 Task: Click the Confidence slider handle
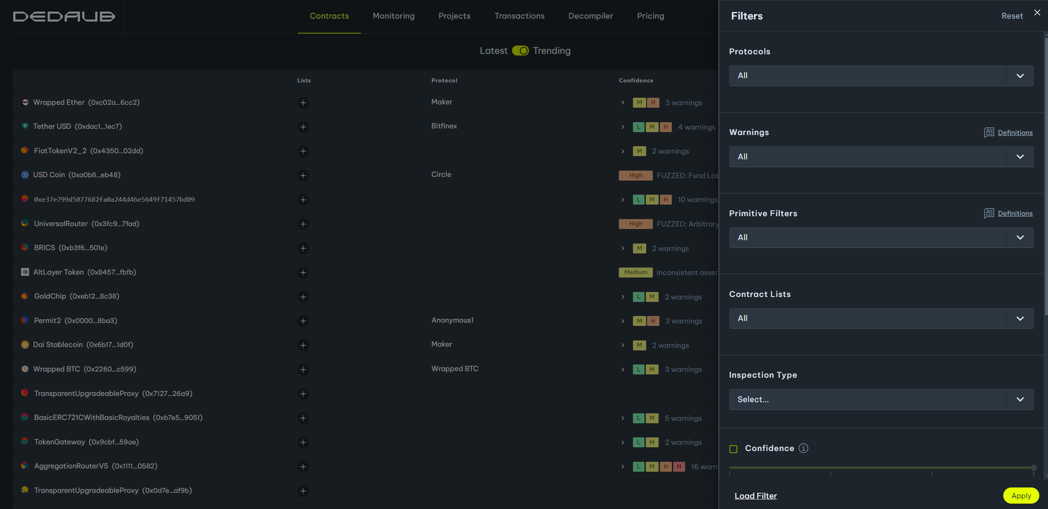tap(1034, 468)
